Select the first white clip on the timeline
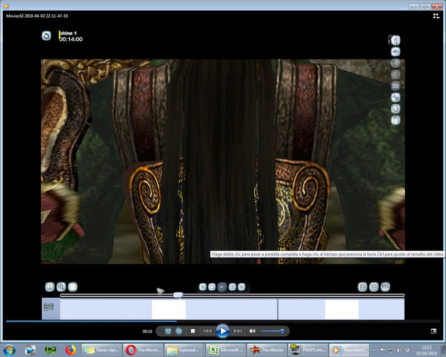Image resolution: width=446 pixels, height=357 pixels. pos(169,309)
